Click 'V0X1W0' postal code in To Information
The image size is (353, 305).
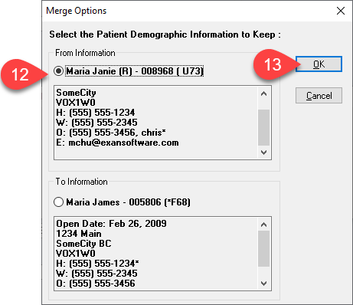click(x=76, y=254)
